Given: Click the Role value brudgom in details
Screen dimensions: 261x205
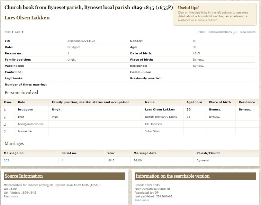Looking at the screenshot, I should click(x=74, y=47).
